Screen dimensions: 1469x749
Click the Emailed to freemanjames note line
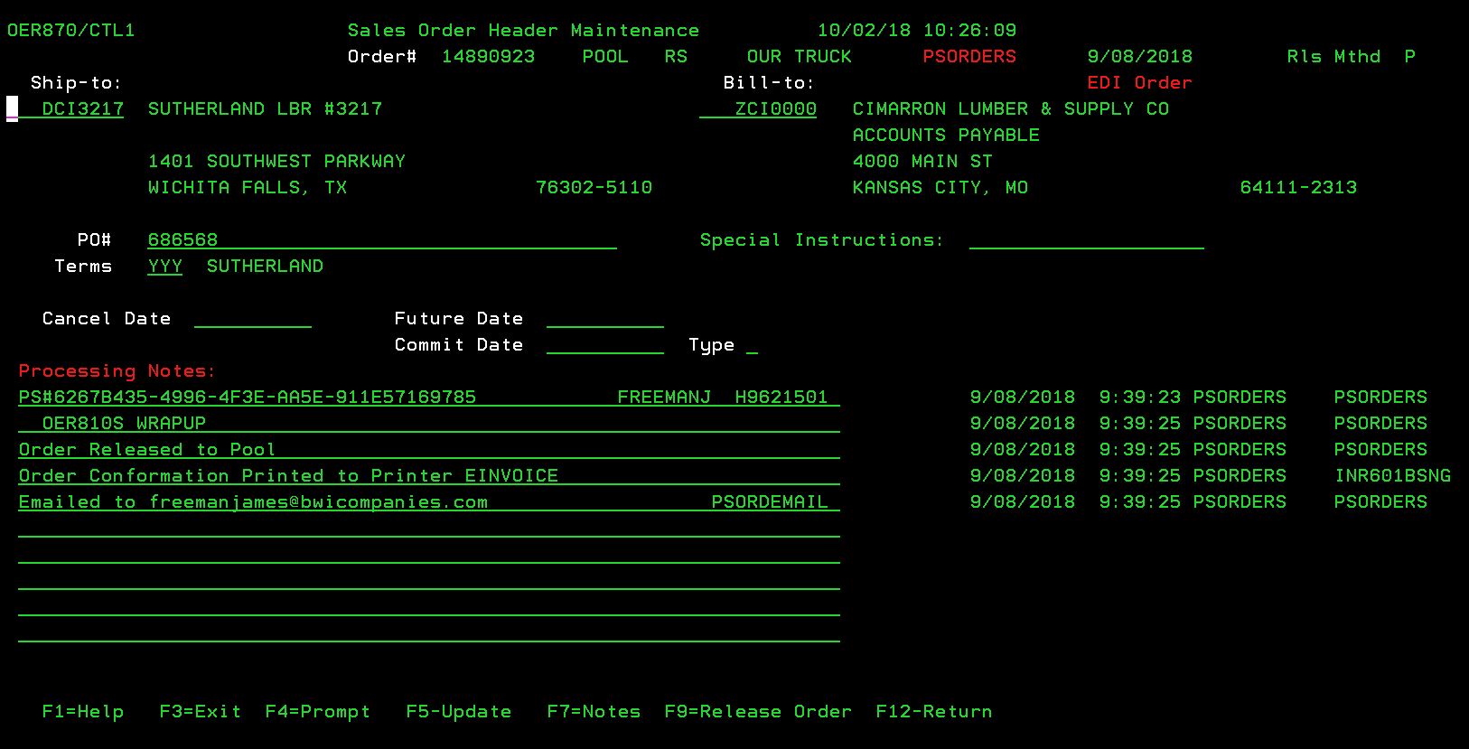428,502
